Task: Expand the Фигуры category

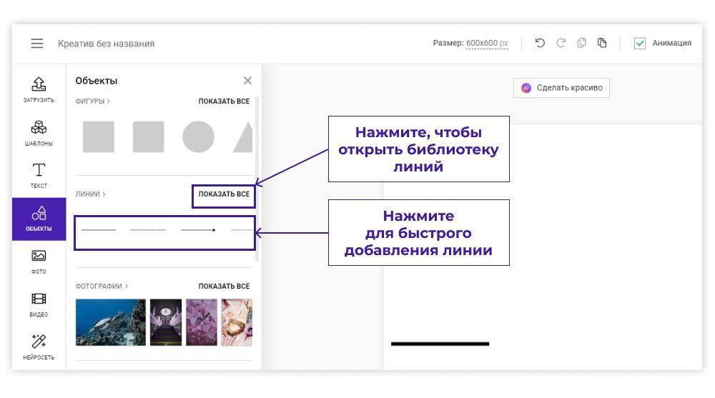Action: pos(93,101)
